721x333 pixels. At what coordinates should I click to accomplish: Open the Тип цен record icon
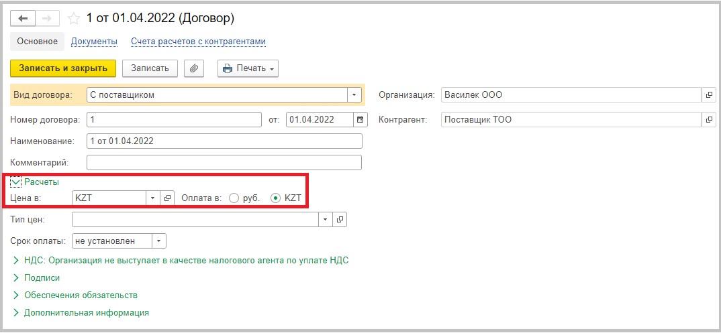coord(340,220)
